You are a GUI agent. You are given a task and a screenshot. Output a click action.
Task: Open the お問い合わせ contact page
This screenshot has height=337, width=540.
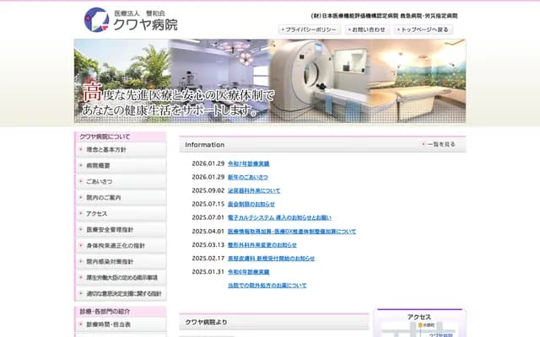[x=367, y=29]
